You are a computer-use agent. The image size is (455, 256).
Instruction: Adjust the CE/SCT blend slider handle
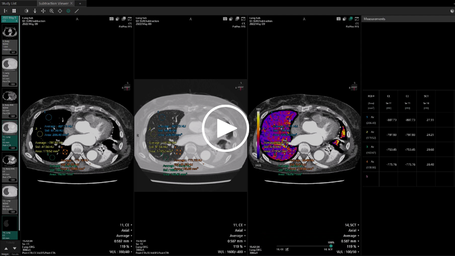[x=331, y=246]
